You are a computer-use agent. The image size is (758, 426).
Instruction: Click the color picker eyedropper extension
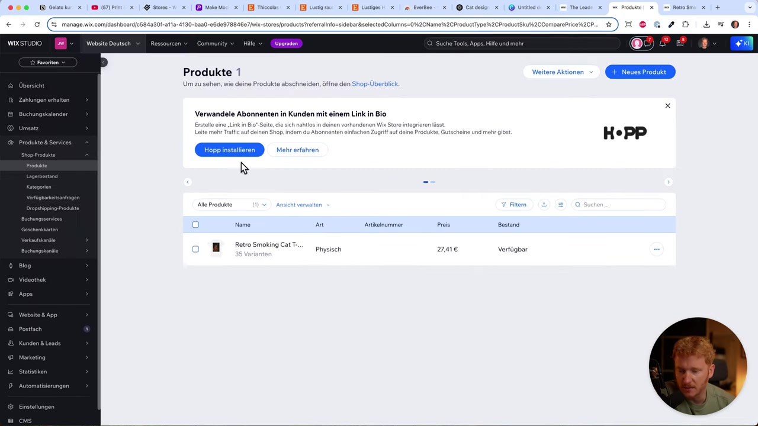tap(671, 24)
